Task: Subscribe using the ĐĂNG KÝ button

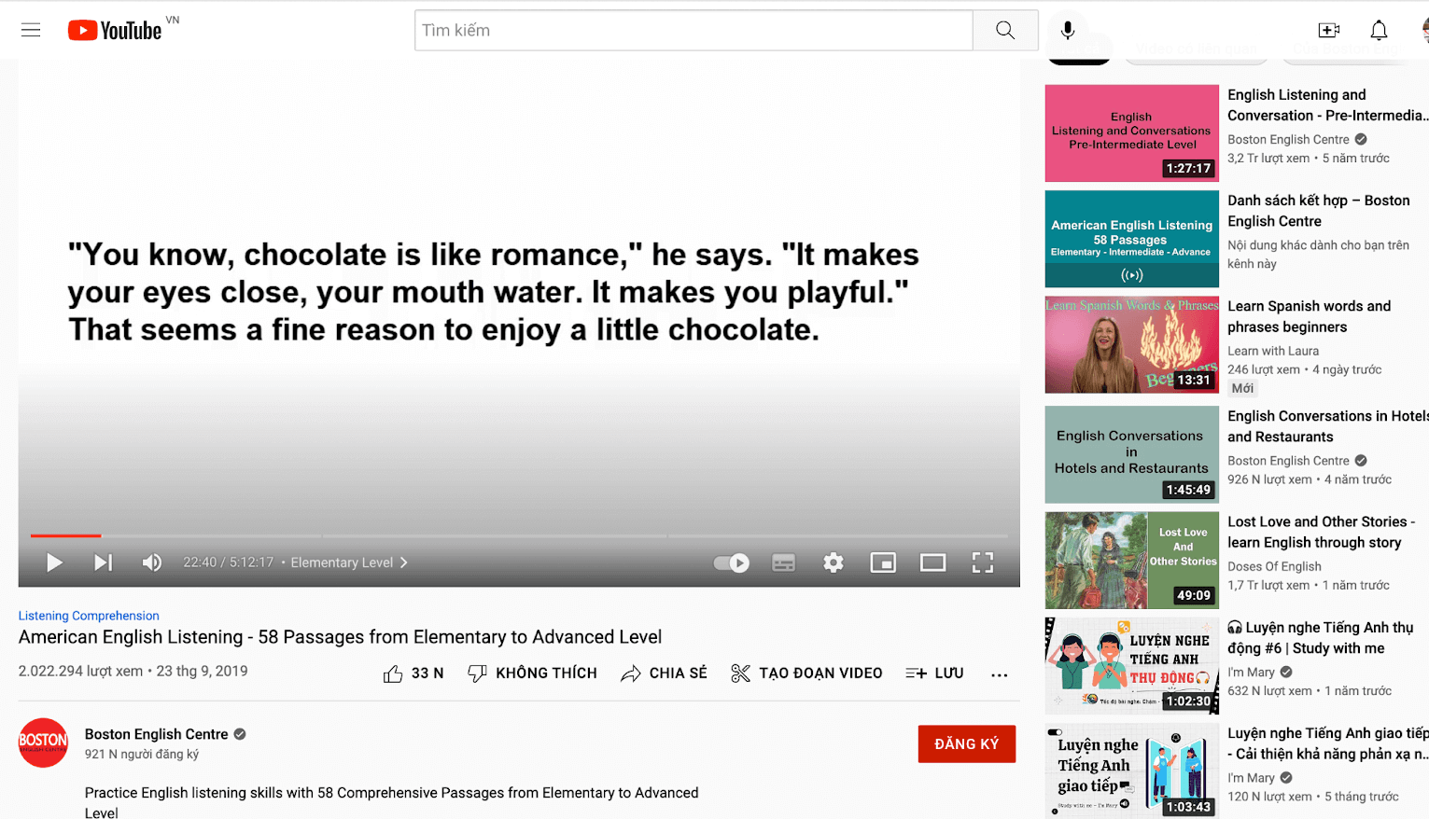Action: tap(966, 743)
